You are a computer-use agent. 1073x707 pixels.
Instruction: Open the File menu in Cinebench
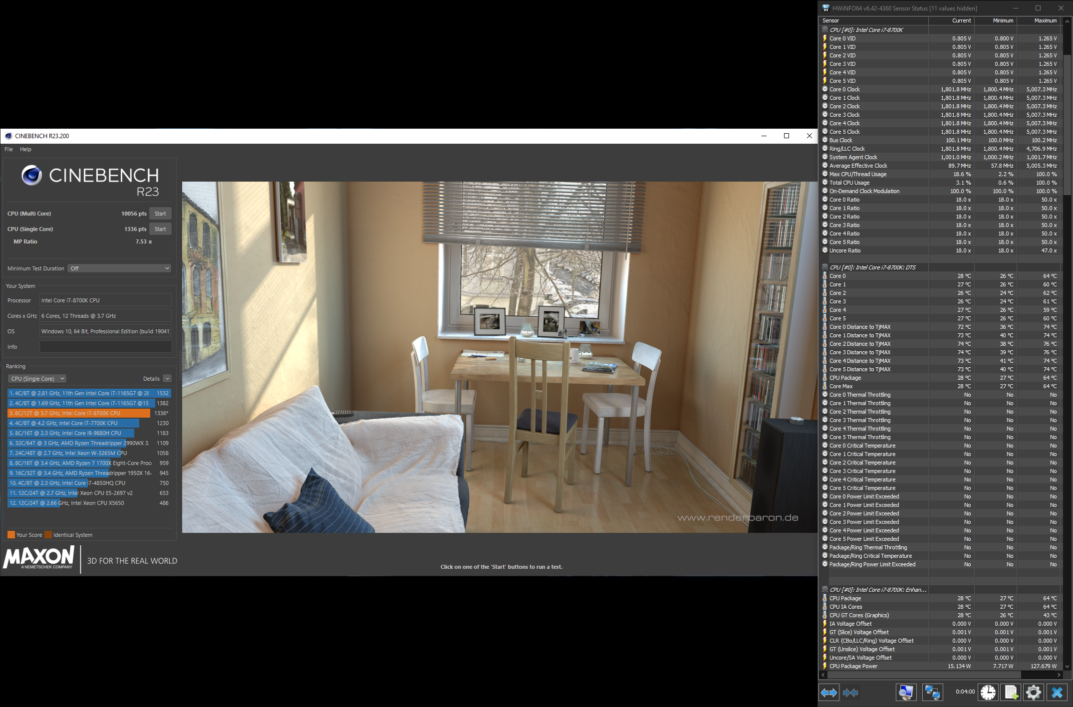coord(8,149)
